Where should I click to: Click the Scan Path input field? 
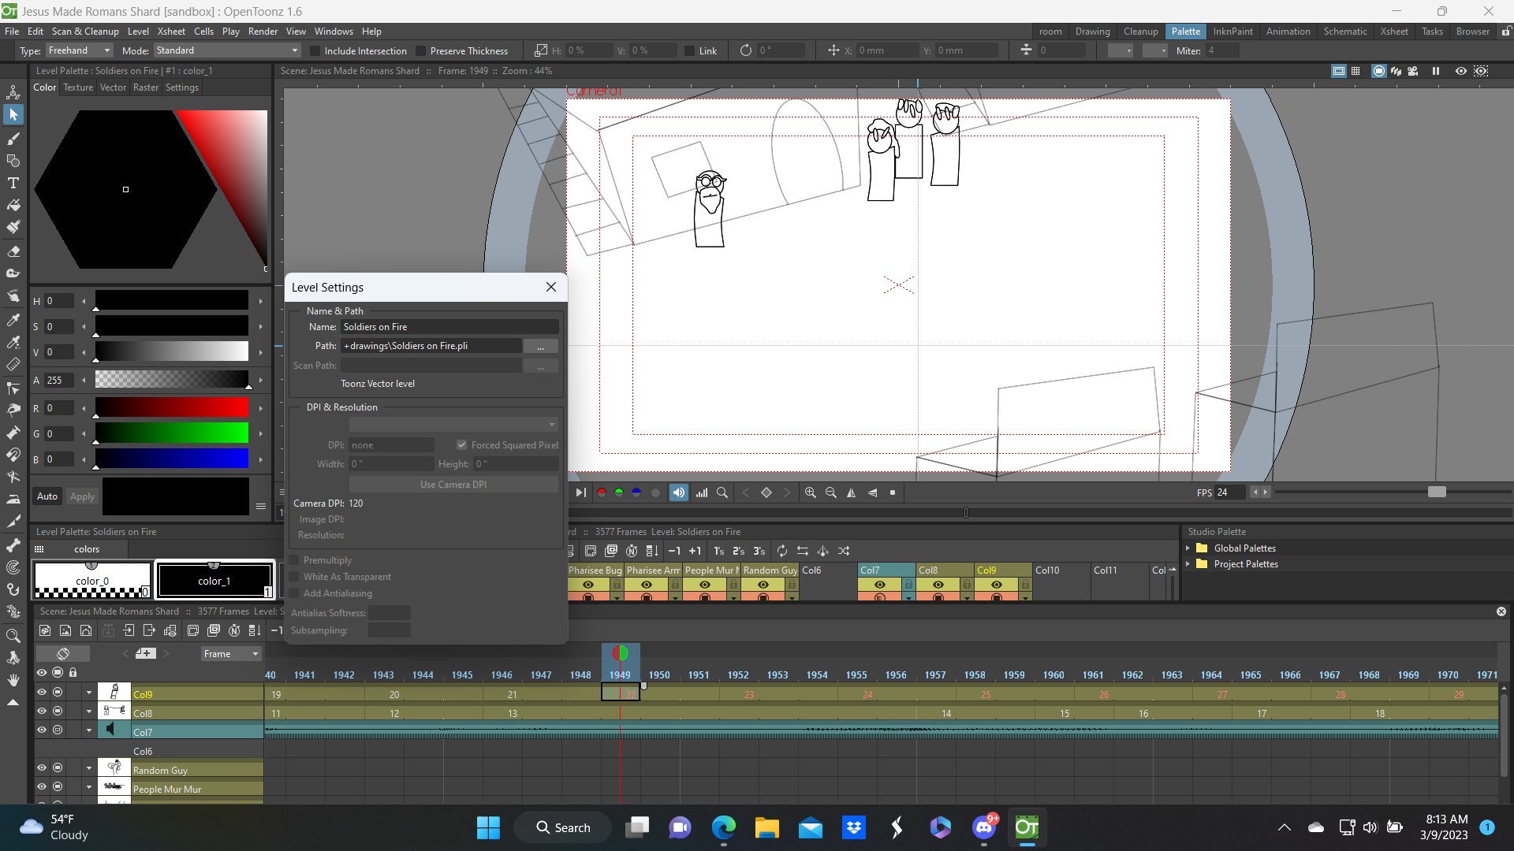click(431, 365)
